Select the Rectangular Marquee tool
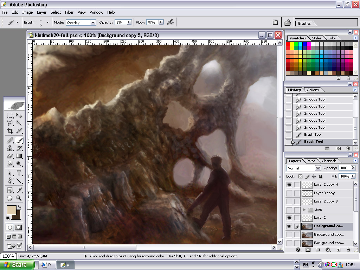Viewport: 360px width, 270px height. 9,115
